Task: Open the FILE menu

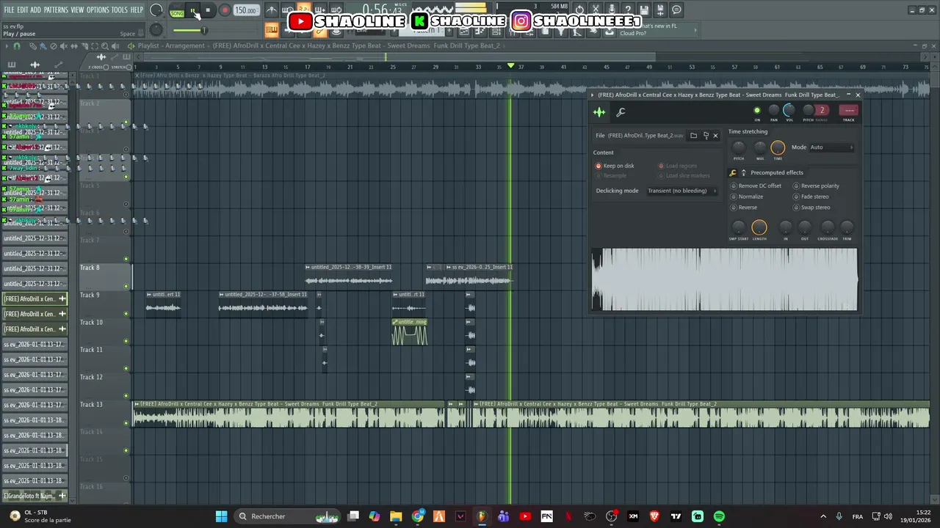Action: (x=9, y=10)
